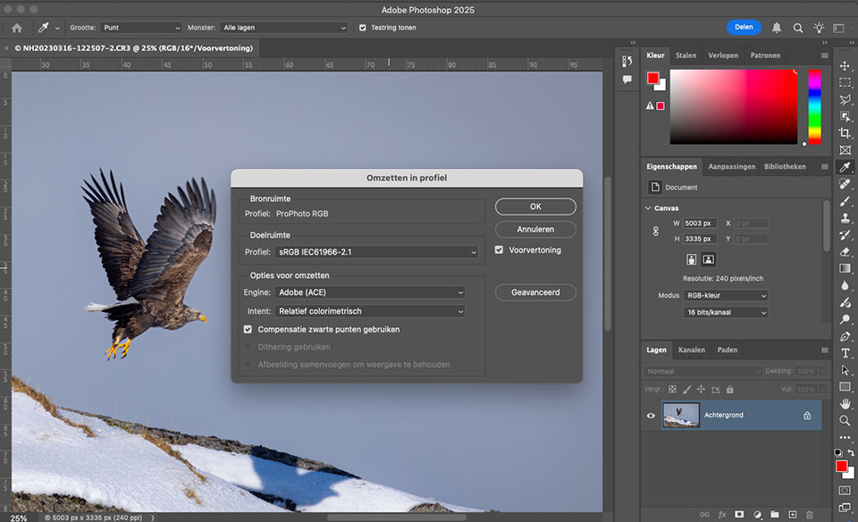Open the Modus RGB-kleur dropdown
The height and width of the screenshot is (522, 858).
pyautogui.click(x=726, y=296)
